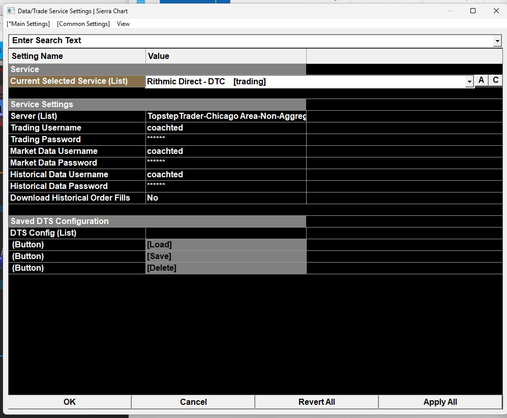Click the OK button

coord(70,402)
